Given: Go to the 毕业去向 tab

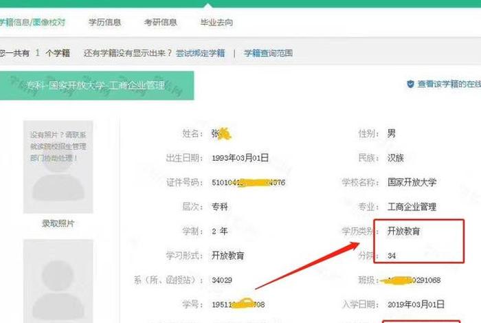Looking at the screenshot, I should 217,23.
